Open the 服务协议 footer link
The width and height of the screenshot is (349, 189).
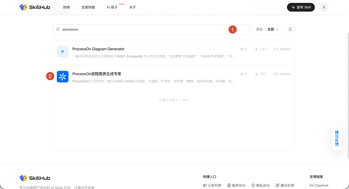coord(236,185)
